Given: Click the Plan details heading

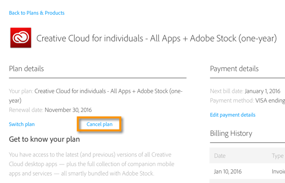Looking at the screenshot, I should tap(27, 69).
